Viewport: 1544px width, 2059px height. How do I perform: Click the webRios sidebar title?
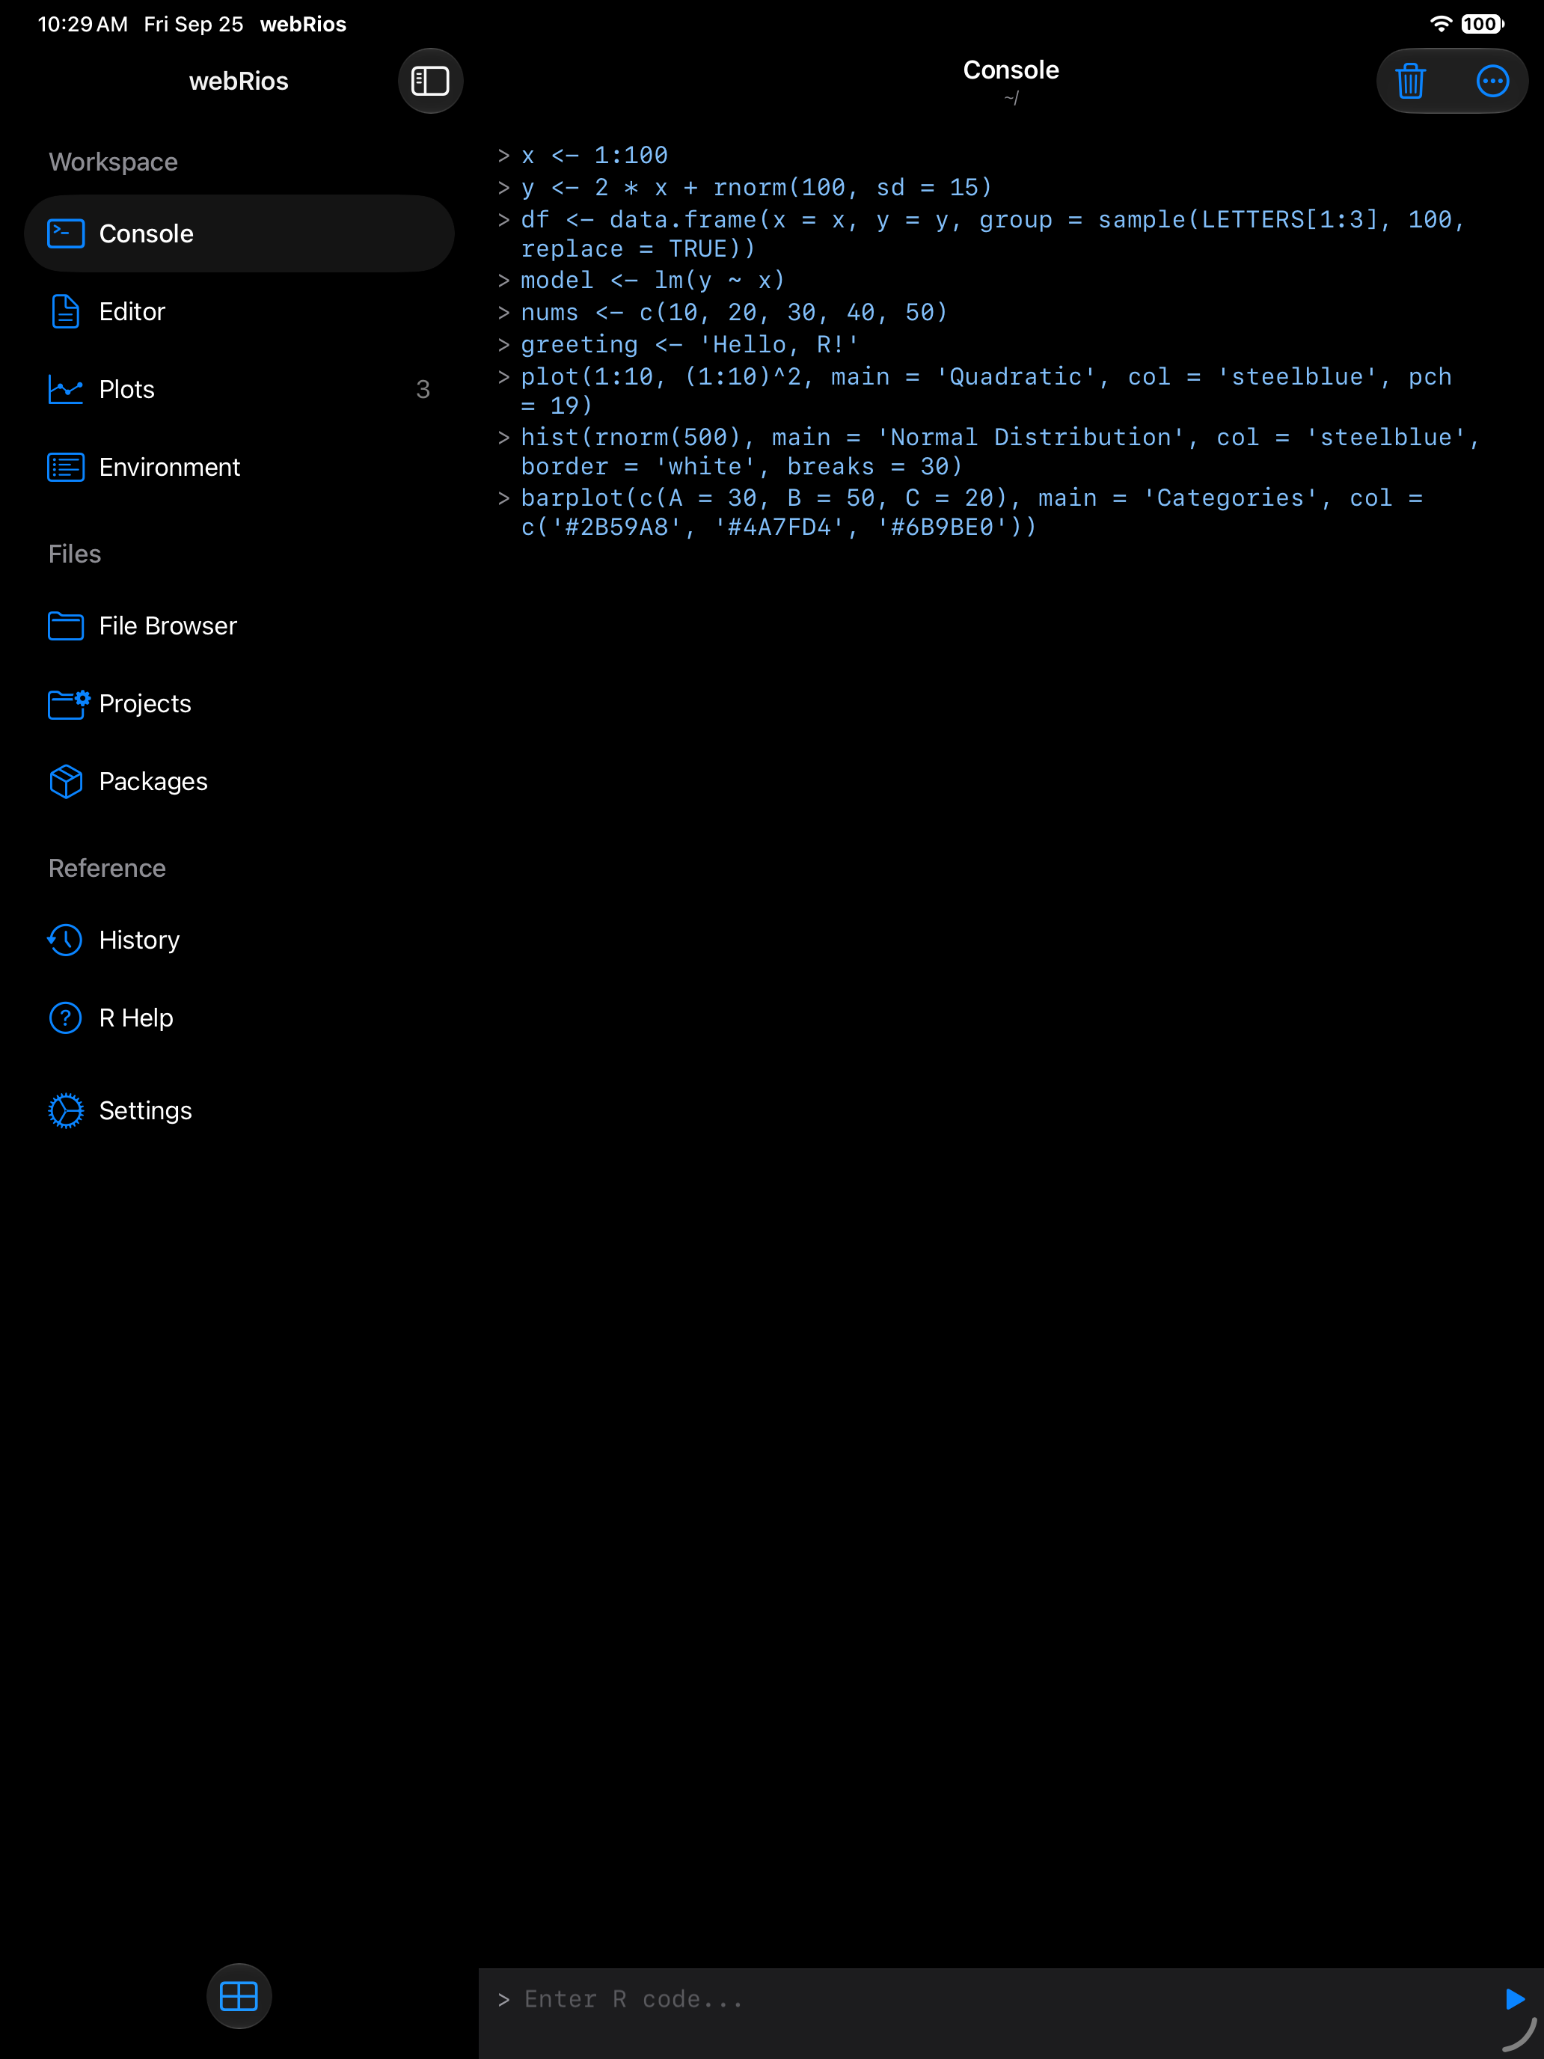coord(238,81)
